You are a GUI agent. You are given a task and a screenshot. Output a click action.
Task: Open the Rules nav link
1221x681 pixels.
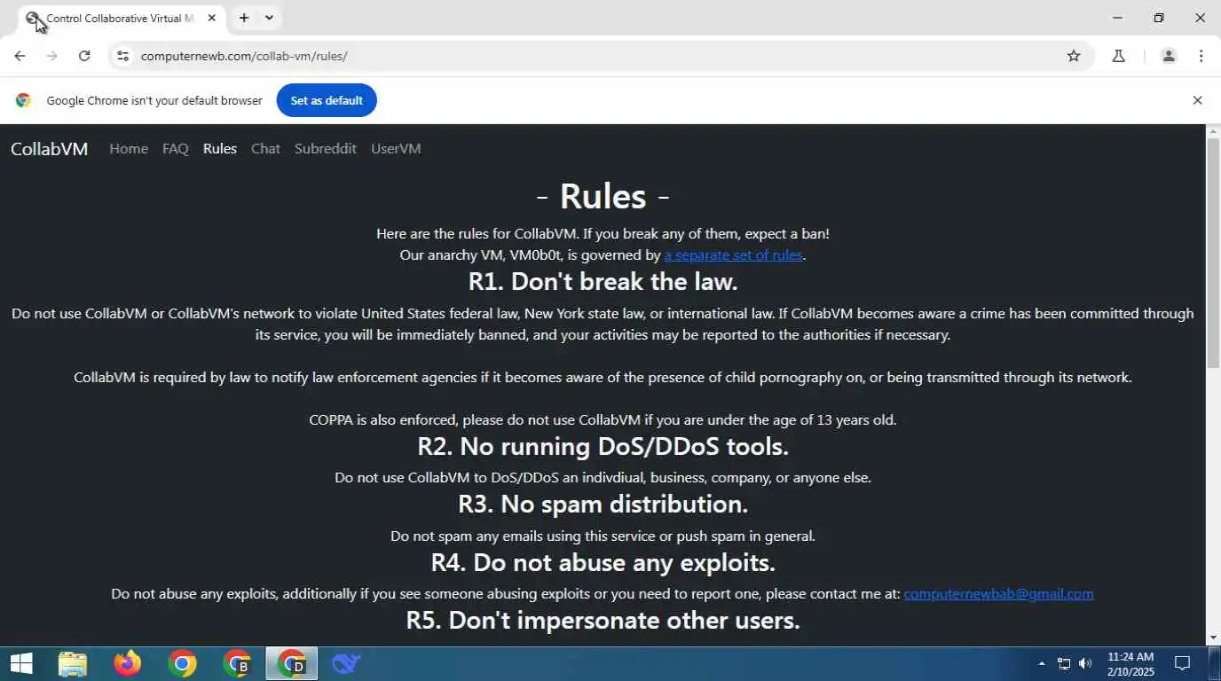(220, 149)
